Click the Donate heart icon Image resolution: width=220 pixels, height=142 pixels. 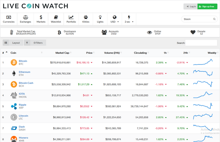pyautogui.click(x=193, y=32)
